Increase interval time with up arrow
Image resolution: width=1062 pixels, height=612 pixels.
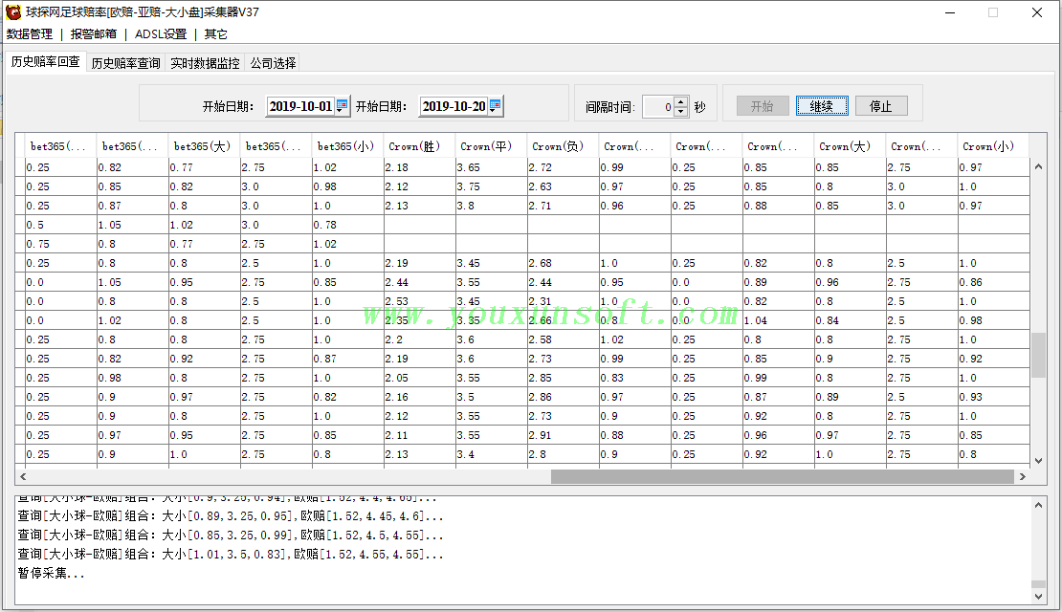(x=681, y=101)
